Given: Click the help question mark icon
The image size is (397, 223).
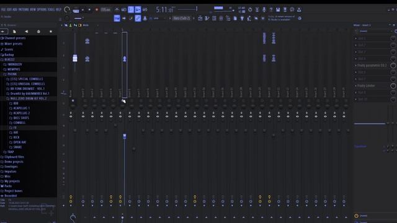Looking at the screenshot, I should 271,10.
